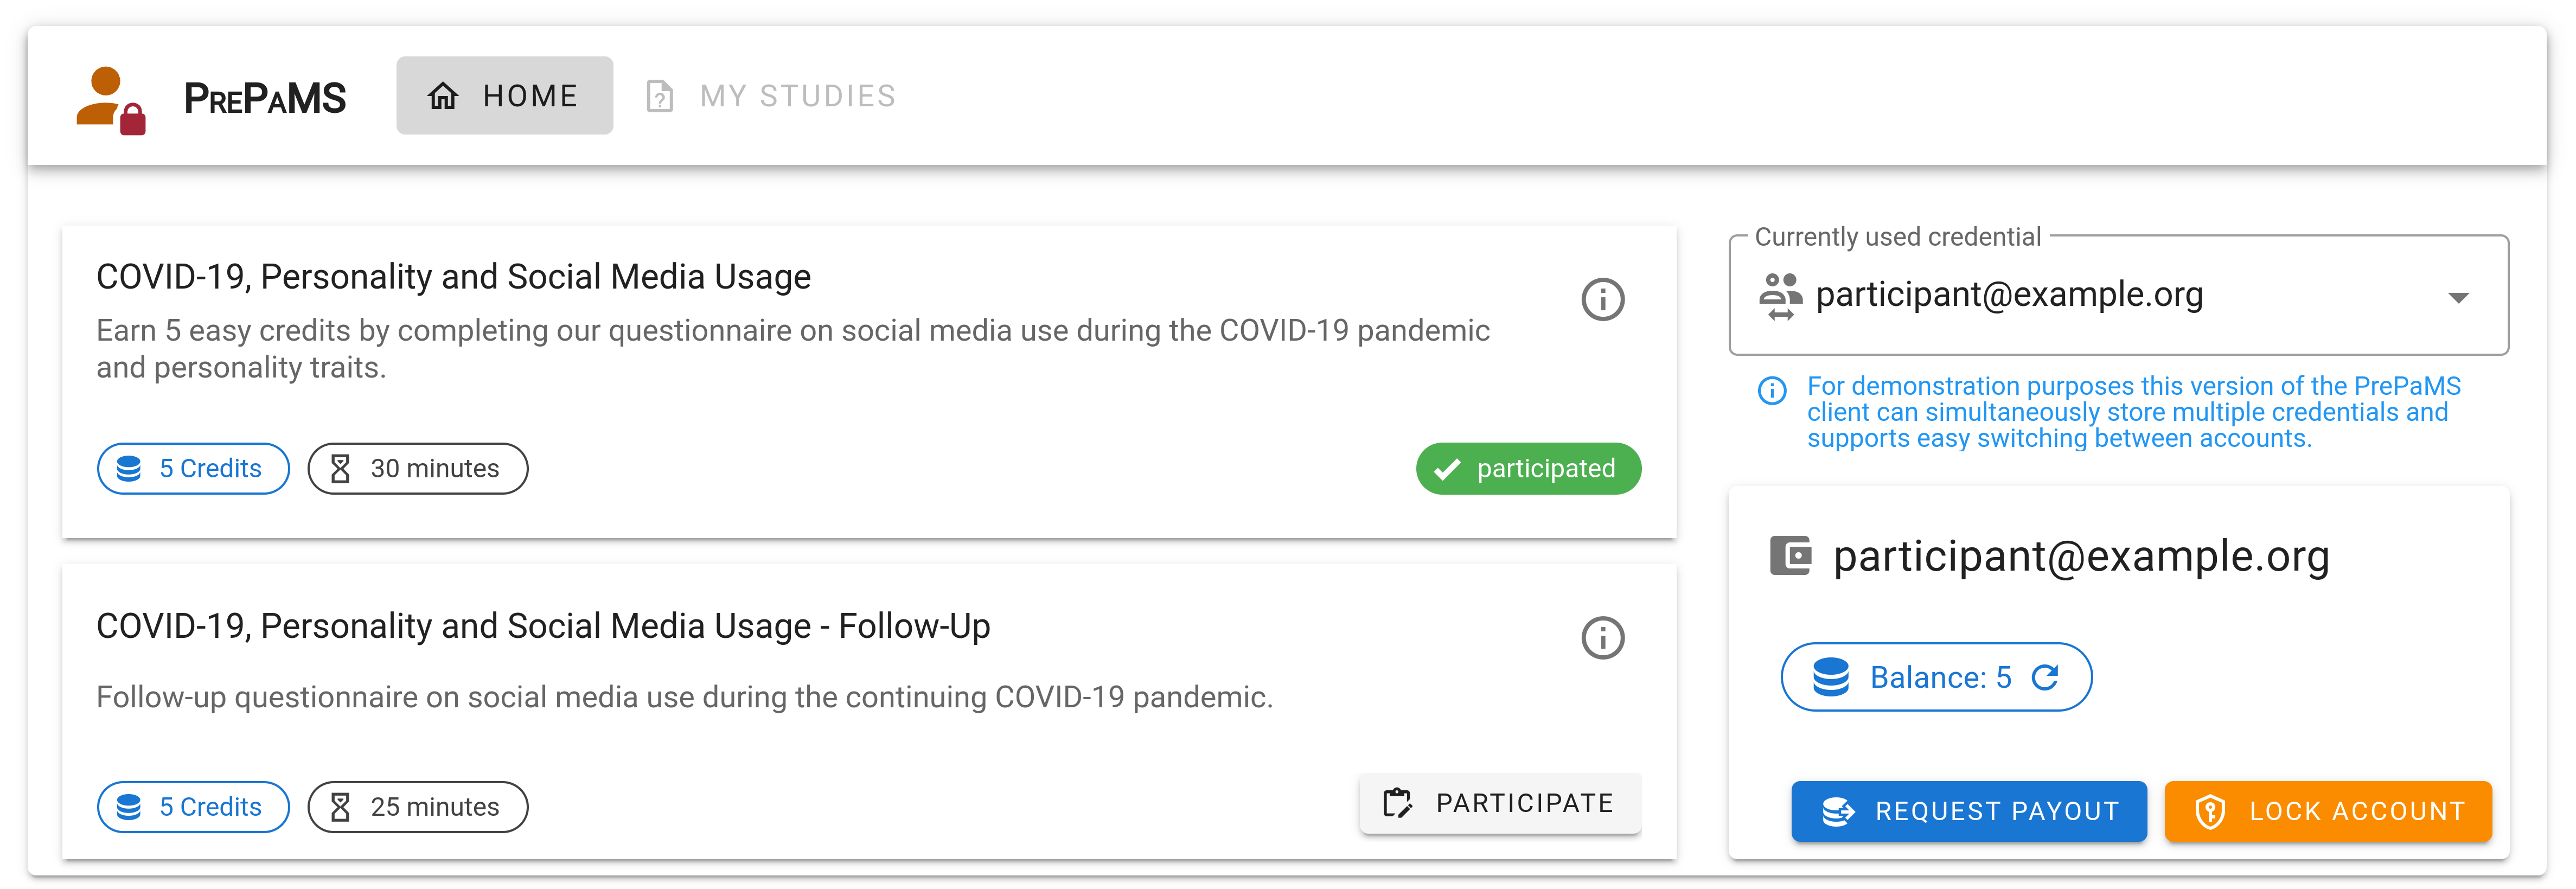Click the Follow-Up study title text
Screen dimensions: 2576x889
point(543,626)
